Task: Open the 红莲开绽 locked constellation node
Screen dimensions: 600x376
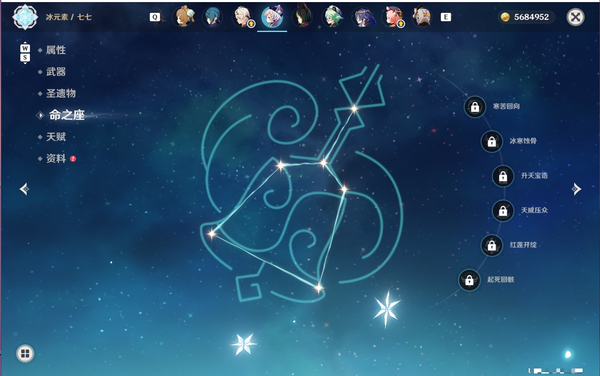Action: [x=492, y=246]
